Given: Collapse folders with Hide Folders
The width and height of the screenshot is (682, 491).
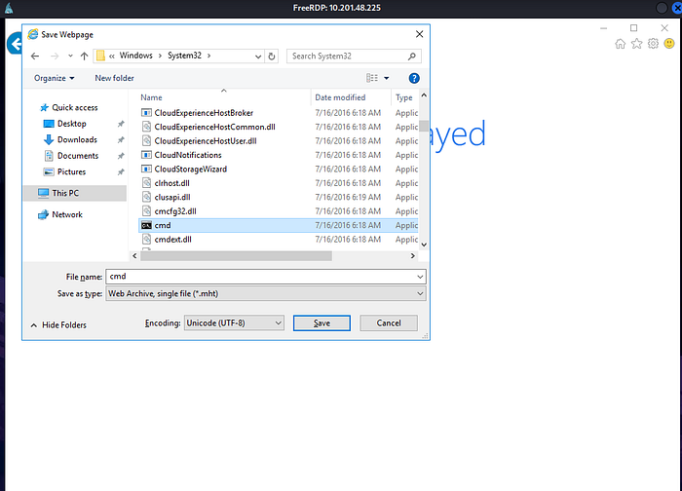Looking at the screenshot, I should [58, 324].
